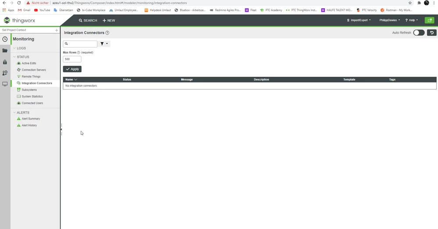Collapse the navigation panel with splitter arrow
Screen dimensions: 438x229
tap(61, 129)
